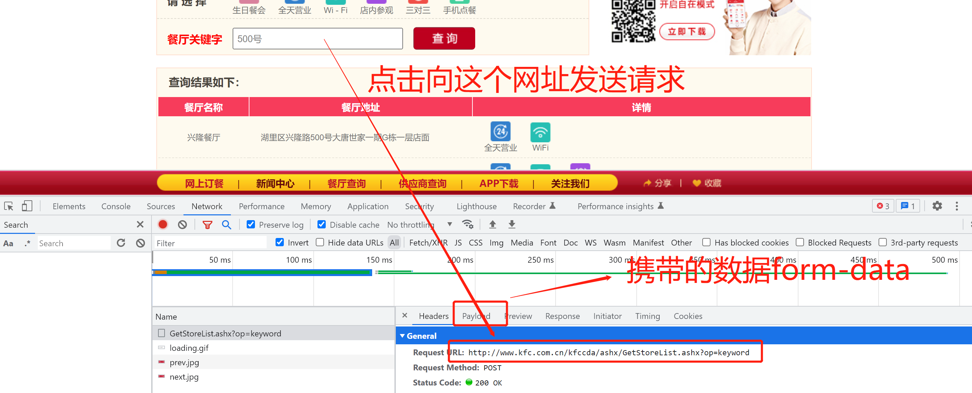Click the inspect element picker icon

pos(9,206)
